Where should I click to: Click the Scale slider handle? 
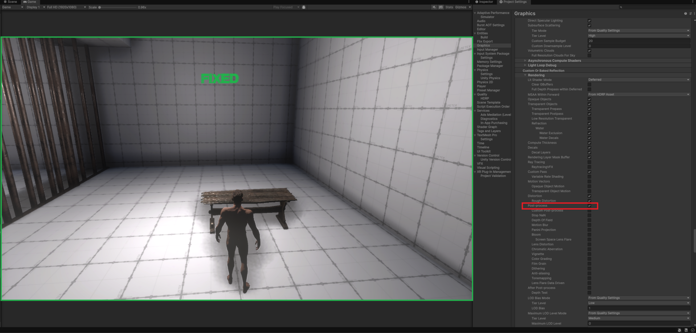point(99,7)
